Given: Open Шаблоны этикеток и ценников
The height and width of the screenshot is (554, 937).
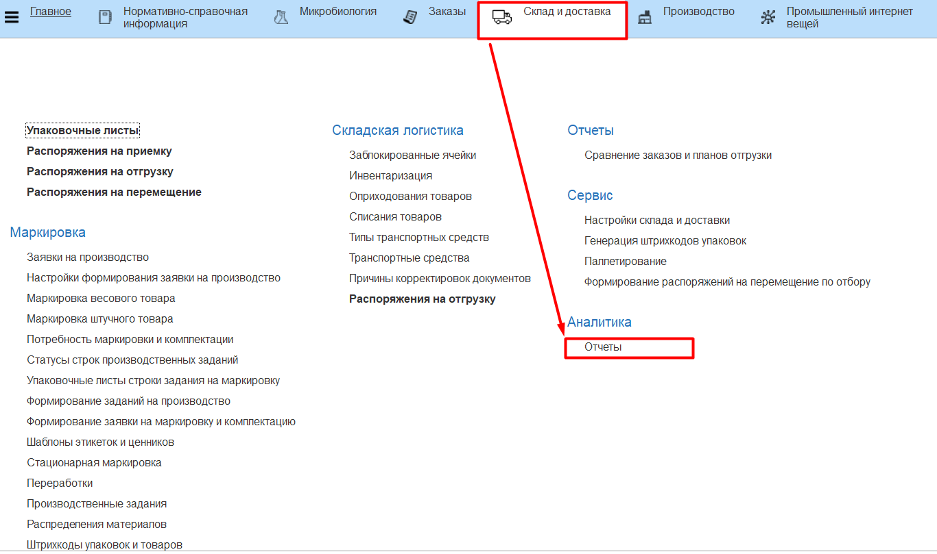Looking at the screenshot, I should pos(100,442).
